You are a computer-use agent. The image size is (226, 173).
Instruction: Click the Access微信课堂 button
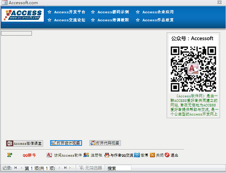[x=25, y=143]
